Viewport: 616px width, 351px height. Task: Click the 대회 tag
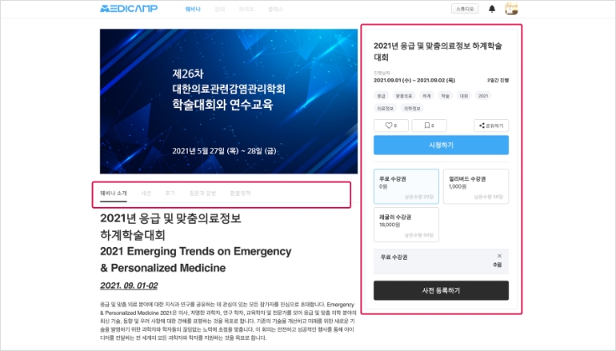[464, 95]
